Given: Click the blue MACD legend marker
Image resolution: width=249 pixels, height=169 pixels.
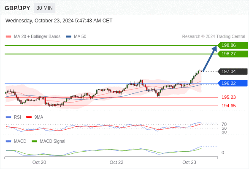Looking at the screenshot, I should [8, 142].
